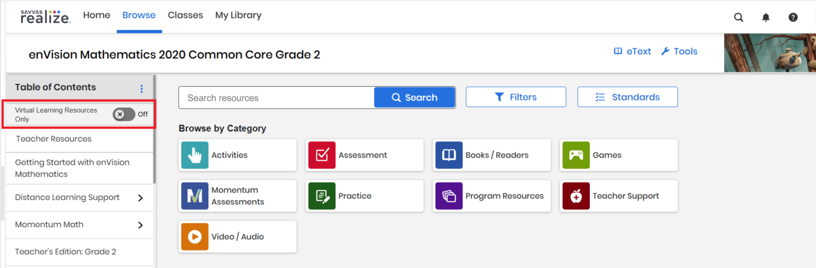Click the Practice pencil icon
The image size is (816, 268).
coord(322,196)
